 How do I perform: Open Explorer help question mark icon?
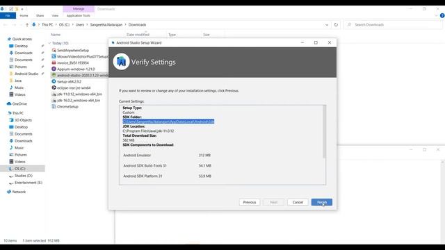click(442, 15)
